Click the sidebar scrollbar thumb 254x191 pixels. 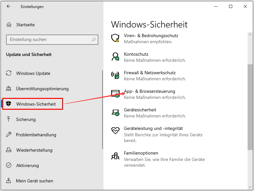coord(102,110)
